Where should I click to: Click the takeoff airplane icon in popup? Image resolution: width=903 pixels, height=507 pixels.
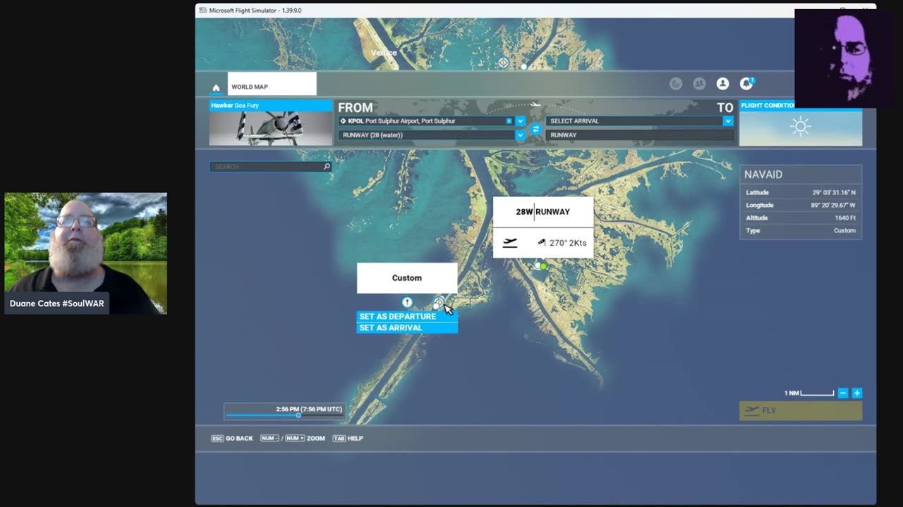coord(510,243)
